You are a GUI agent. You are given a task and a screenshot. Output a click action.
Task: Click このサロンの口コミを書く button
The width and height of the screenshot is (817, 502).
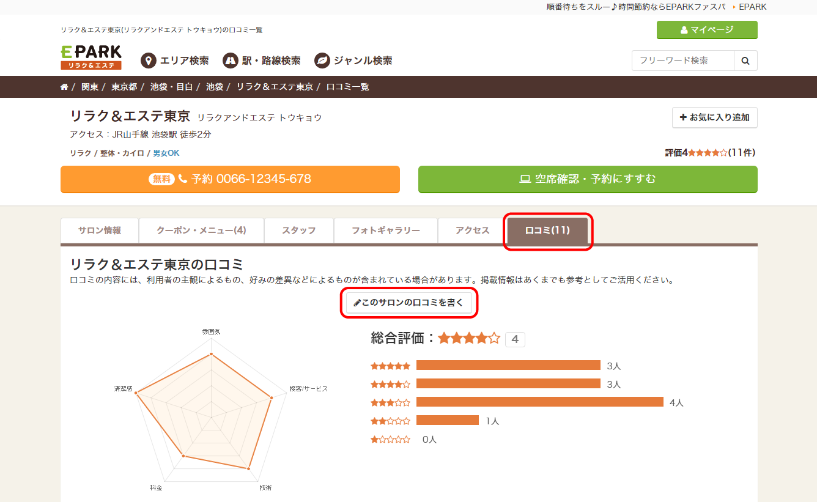[409, 303]
